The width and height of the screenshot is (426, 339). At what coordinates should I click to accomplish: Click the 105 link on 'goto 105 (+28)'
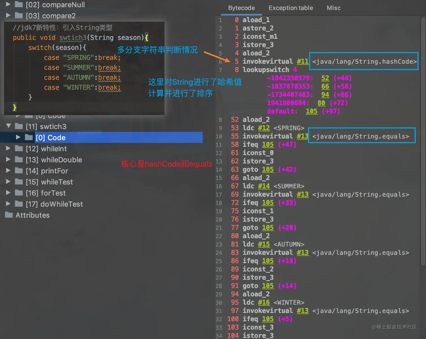pyautogui.click(x=268, y=228)
